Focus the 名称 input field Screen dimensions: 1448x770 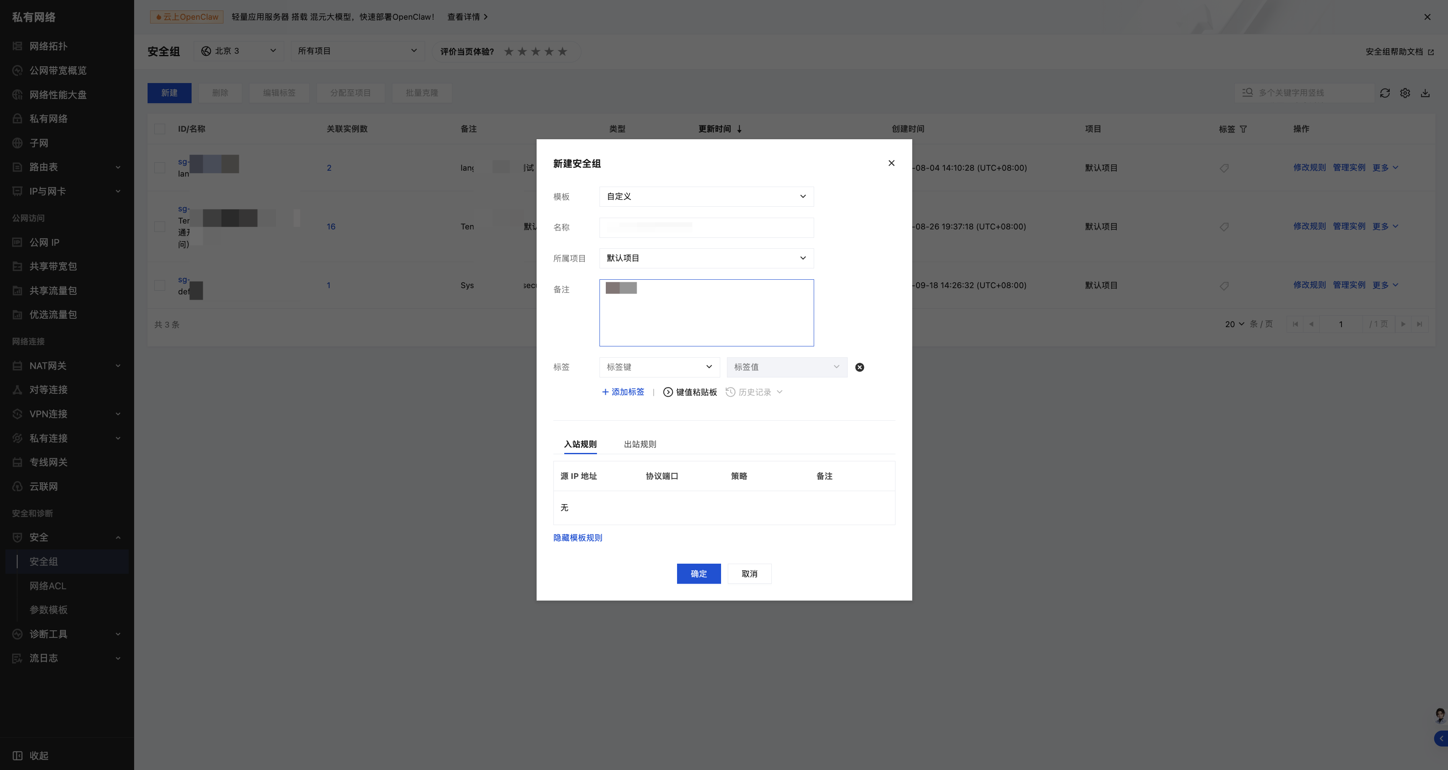(706, 227)
